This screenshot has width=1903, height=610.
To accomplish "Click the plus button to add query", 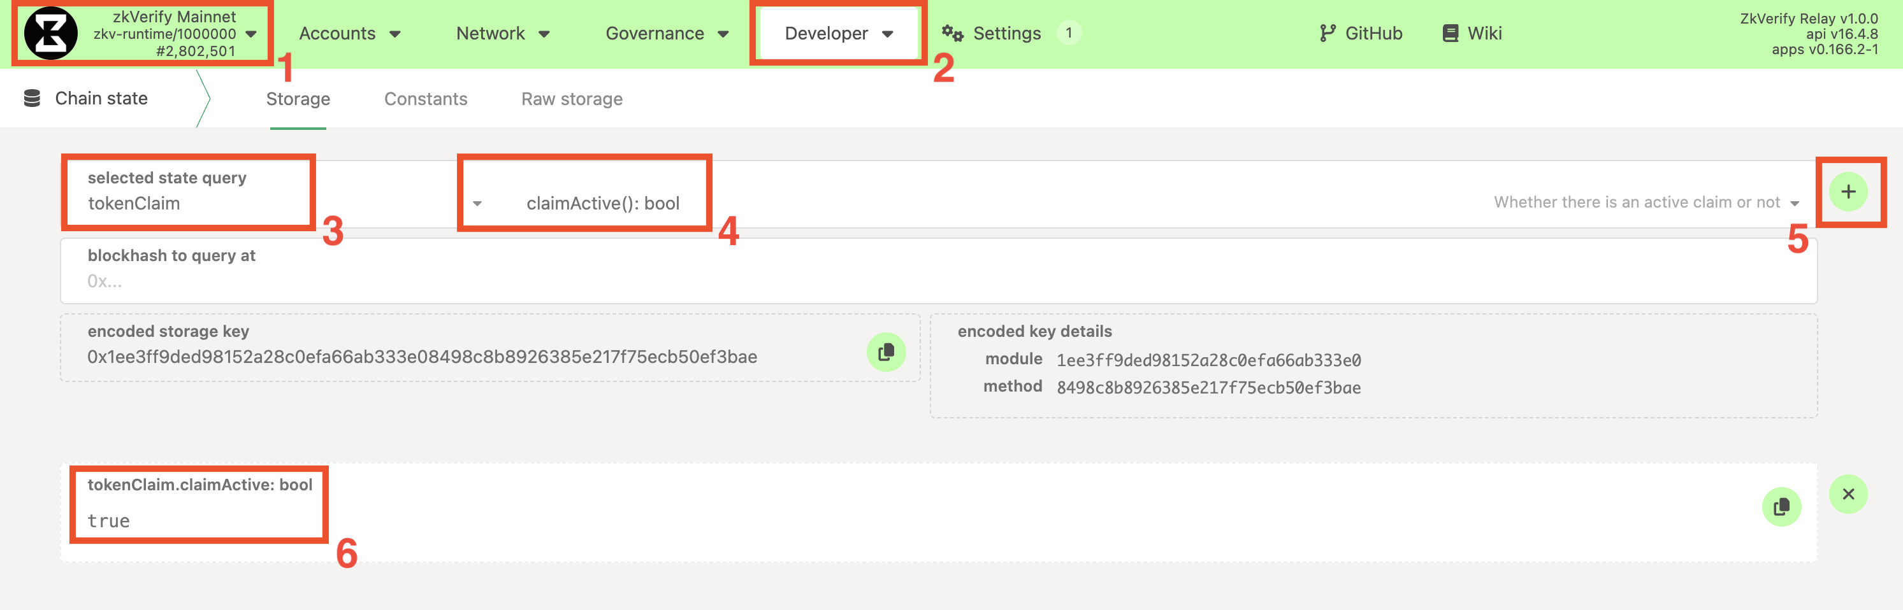I will 1848,192.
